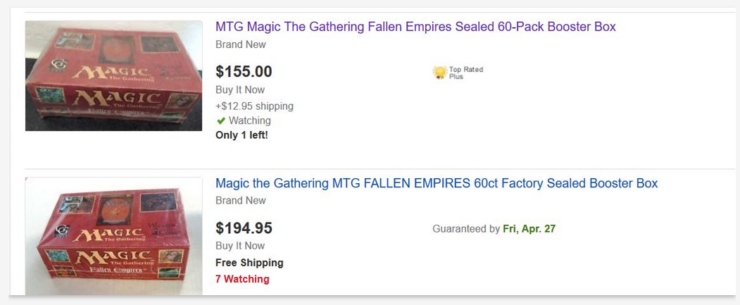Click the +$12.95 shipping text

pos(254,106)
